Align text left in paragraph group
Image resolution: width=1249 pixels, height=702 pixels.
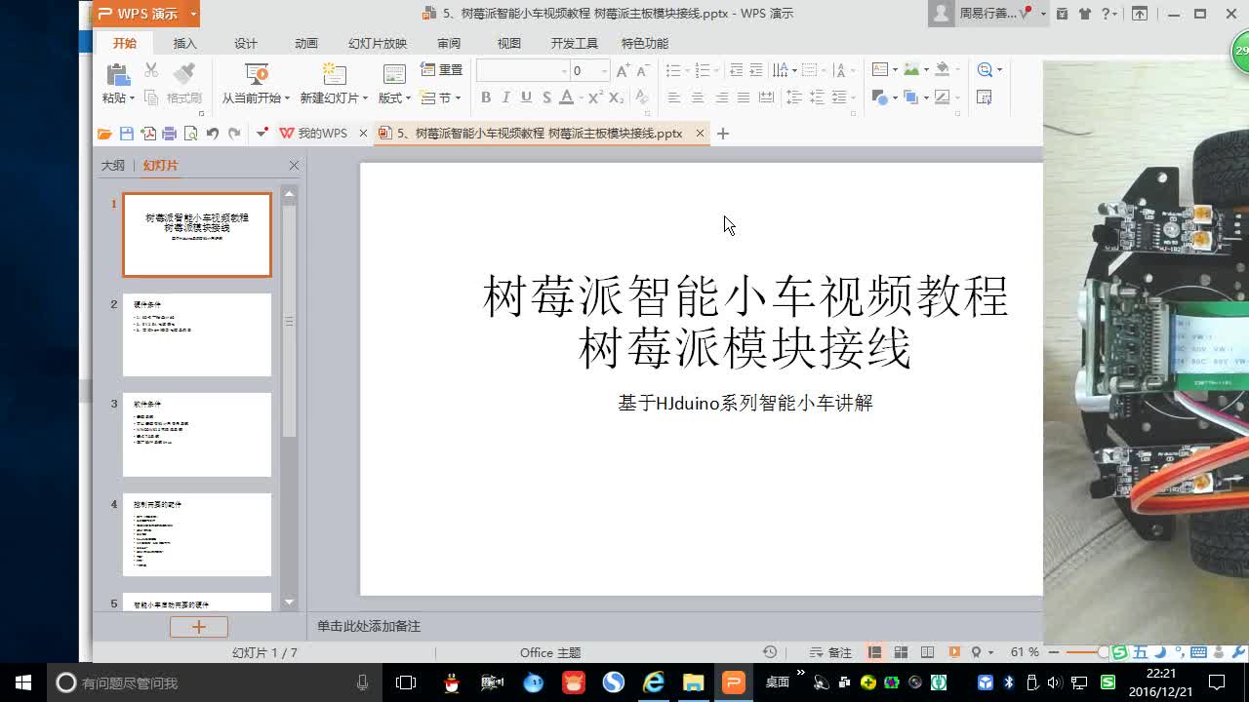pyautogui.click(x=673, y=97)
